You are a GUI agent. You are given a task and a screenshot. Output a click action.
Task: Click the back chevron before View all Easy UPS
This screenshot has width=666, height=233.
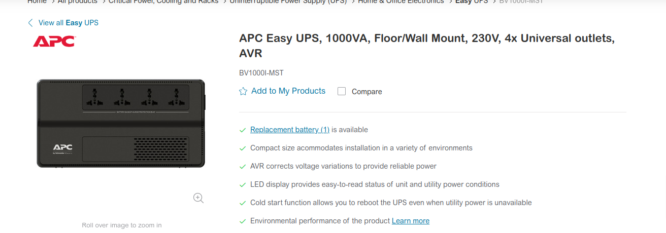pyautogui.click(x=30, y=23)
